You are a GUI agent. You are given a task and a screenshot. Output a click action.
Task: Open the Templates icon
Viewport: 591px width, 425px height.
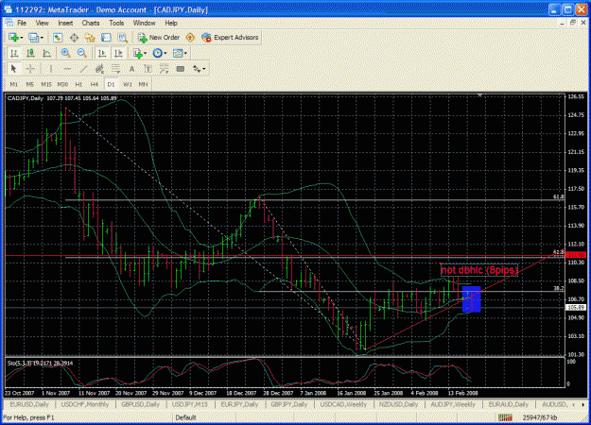coord(178,53)
